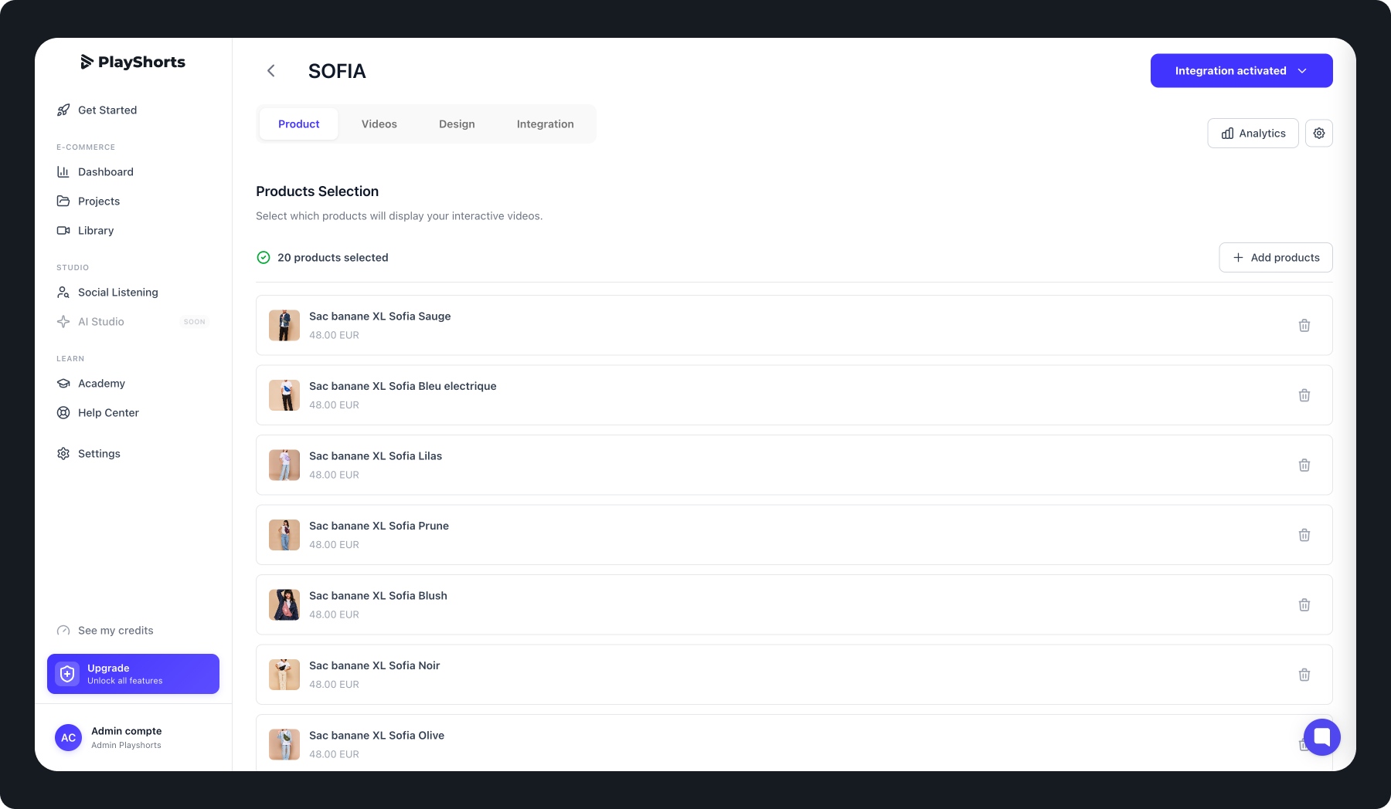Open the Analytics button
The height and width of the screenshot is (809, 1391).
click(1253, 134)
